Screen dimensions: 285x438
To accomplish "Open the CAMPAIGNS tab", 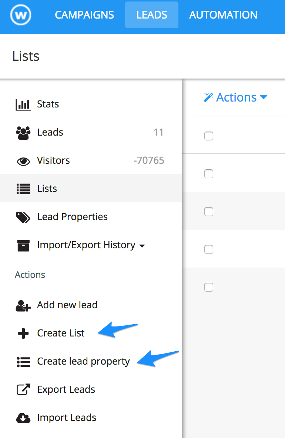I will [x=84, y=15].
